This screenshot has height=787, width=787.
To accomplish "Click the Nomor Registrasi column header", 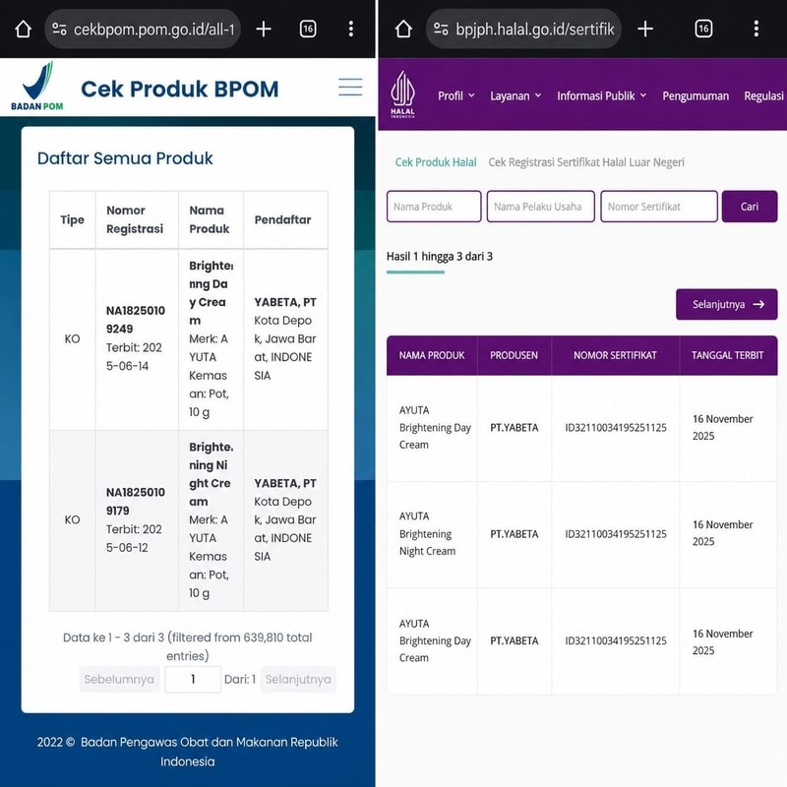I will [x=137, y=219].
